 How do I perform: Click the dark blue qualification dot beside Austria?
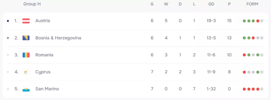[8, 21]
